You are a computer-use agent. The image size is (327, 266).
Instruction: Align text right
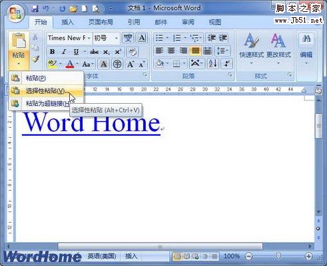183,51
